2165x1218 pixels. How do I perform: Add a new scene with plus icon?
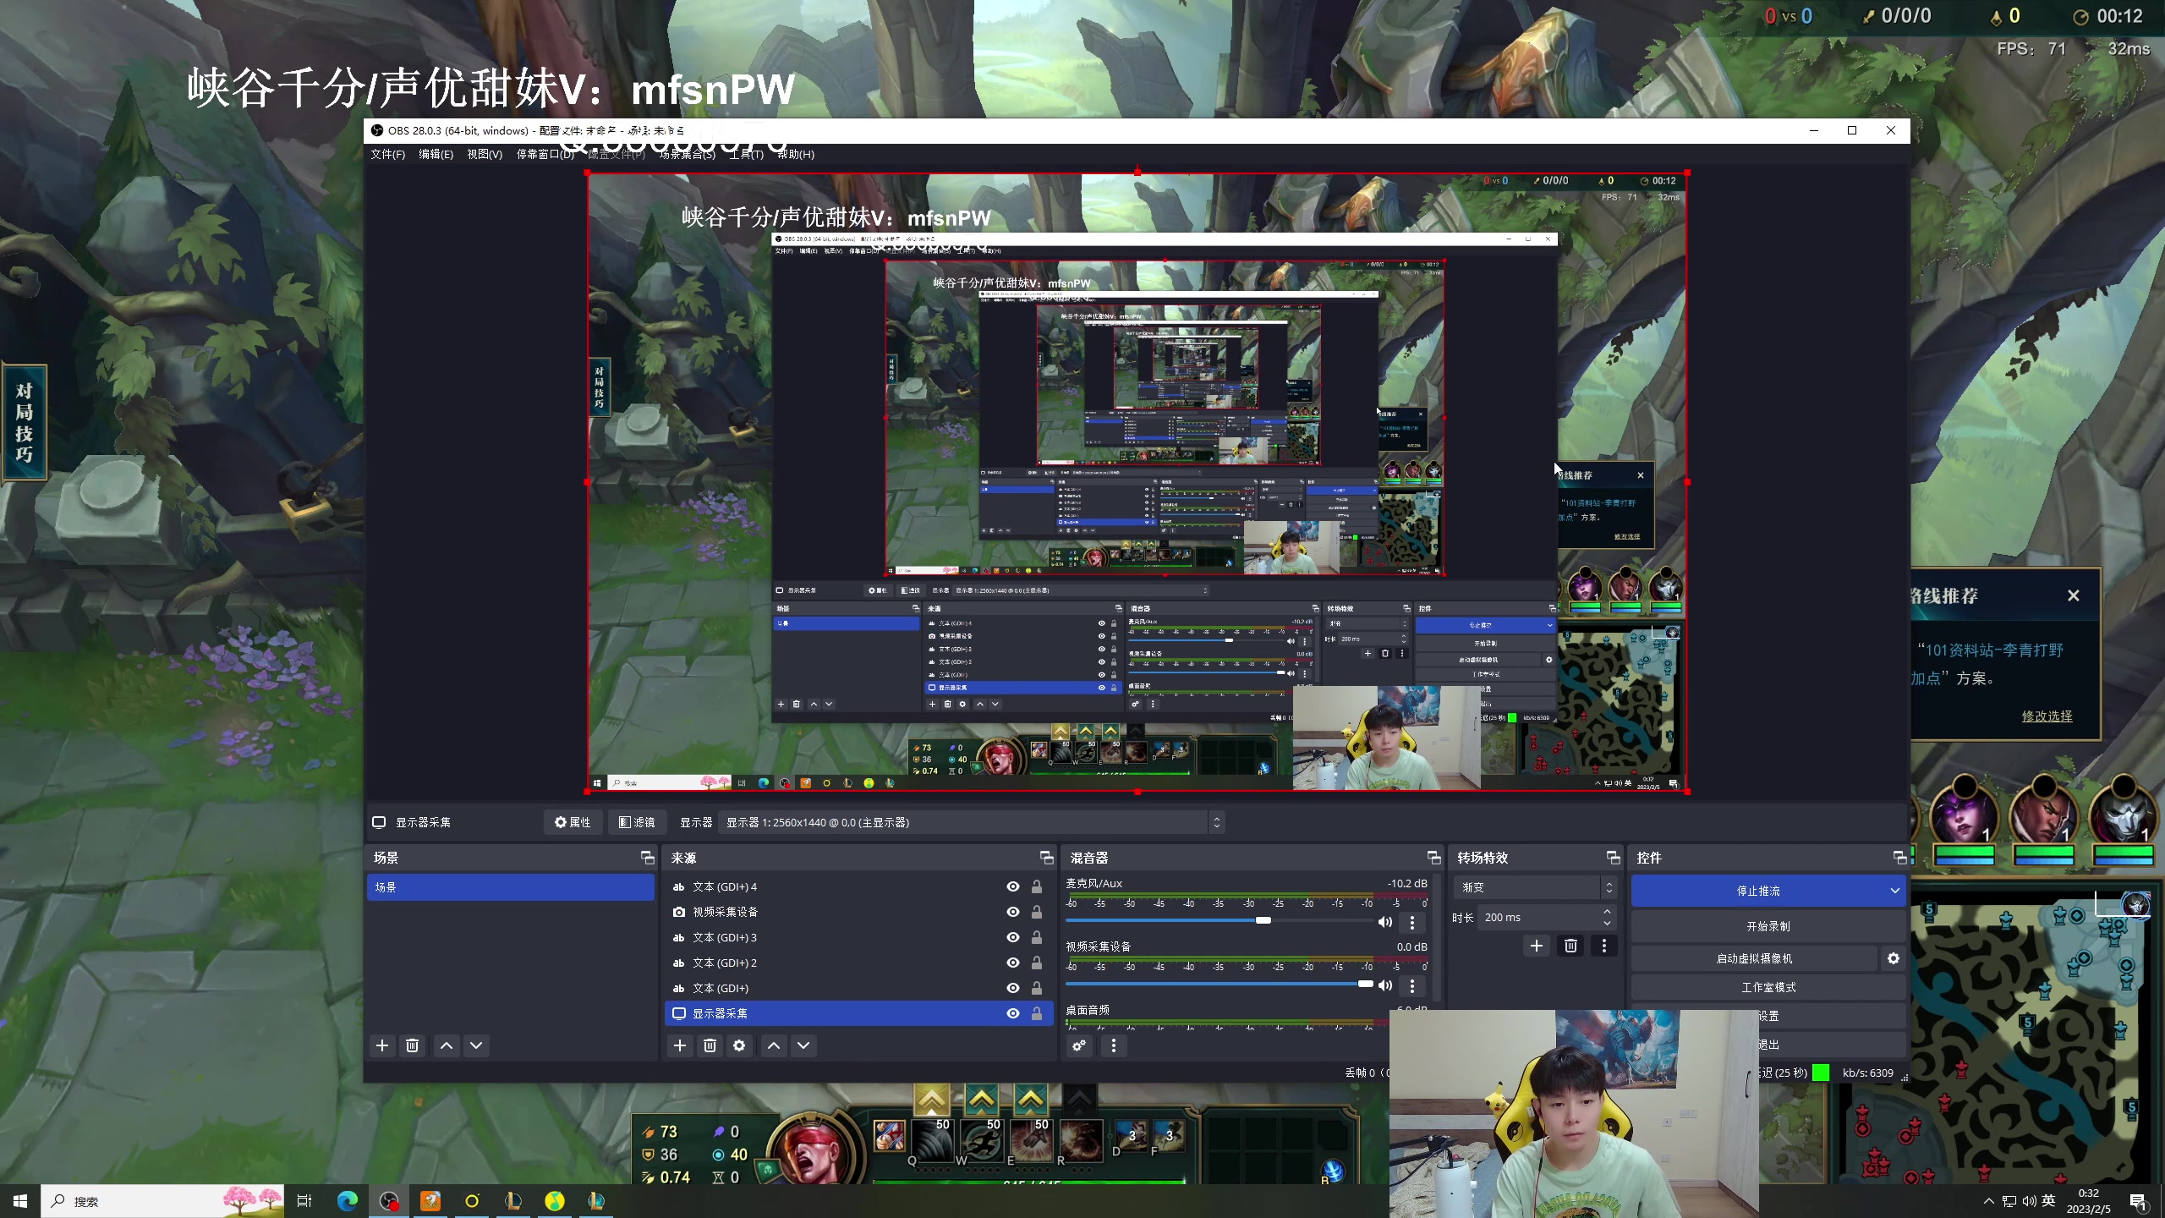pyautogui.click(x=382, y=1045)
